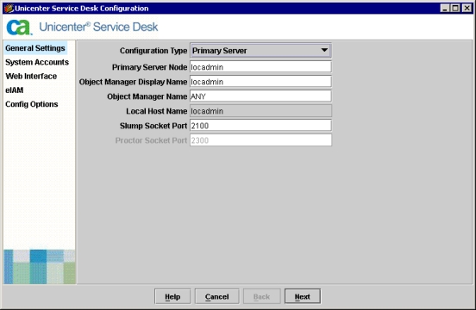
Task: Click the Cancel button
Action: [x=216, y=296]
